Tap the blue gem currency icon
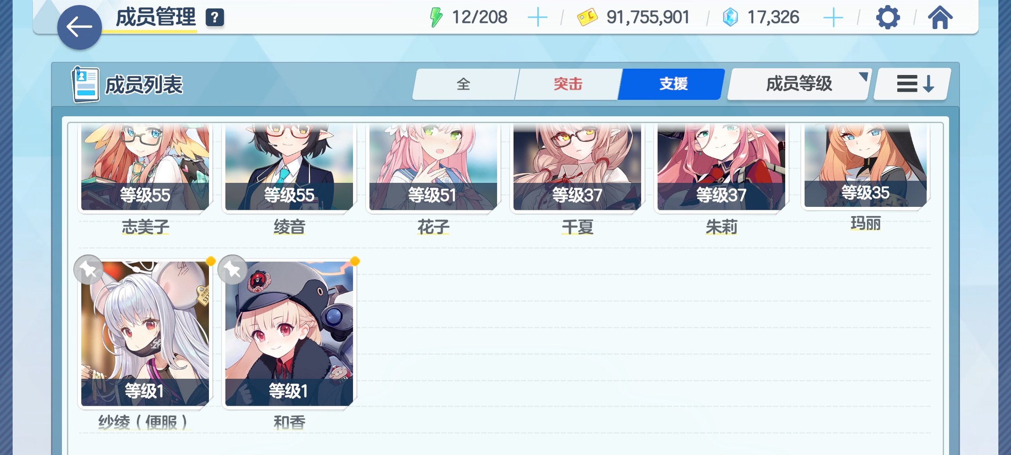The width and height of the screenshot is (1011, 455). (730, 18)
